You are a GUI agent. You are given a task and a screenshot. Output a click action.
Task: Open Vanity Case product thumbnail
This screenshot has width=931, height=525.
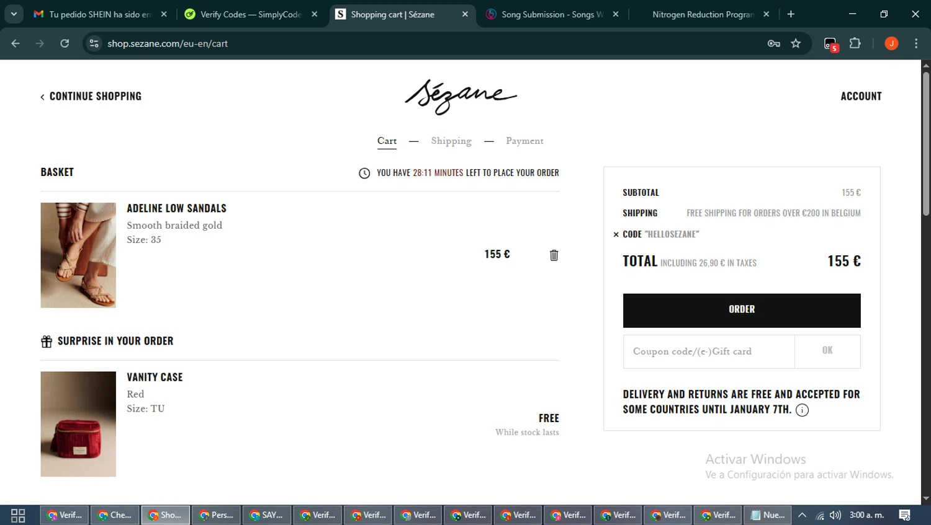(78, 424)
